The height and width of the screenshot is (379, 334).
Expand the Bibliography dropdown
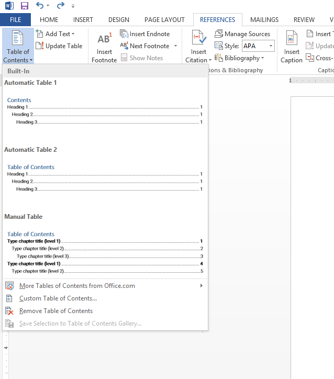coord(240,58)
